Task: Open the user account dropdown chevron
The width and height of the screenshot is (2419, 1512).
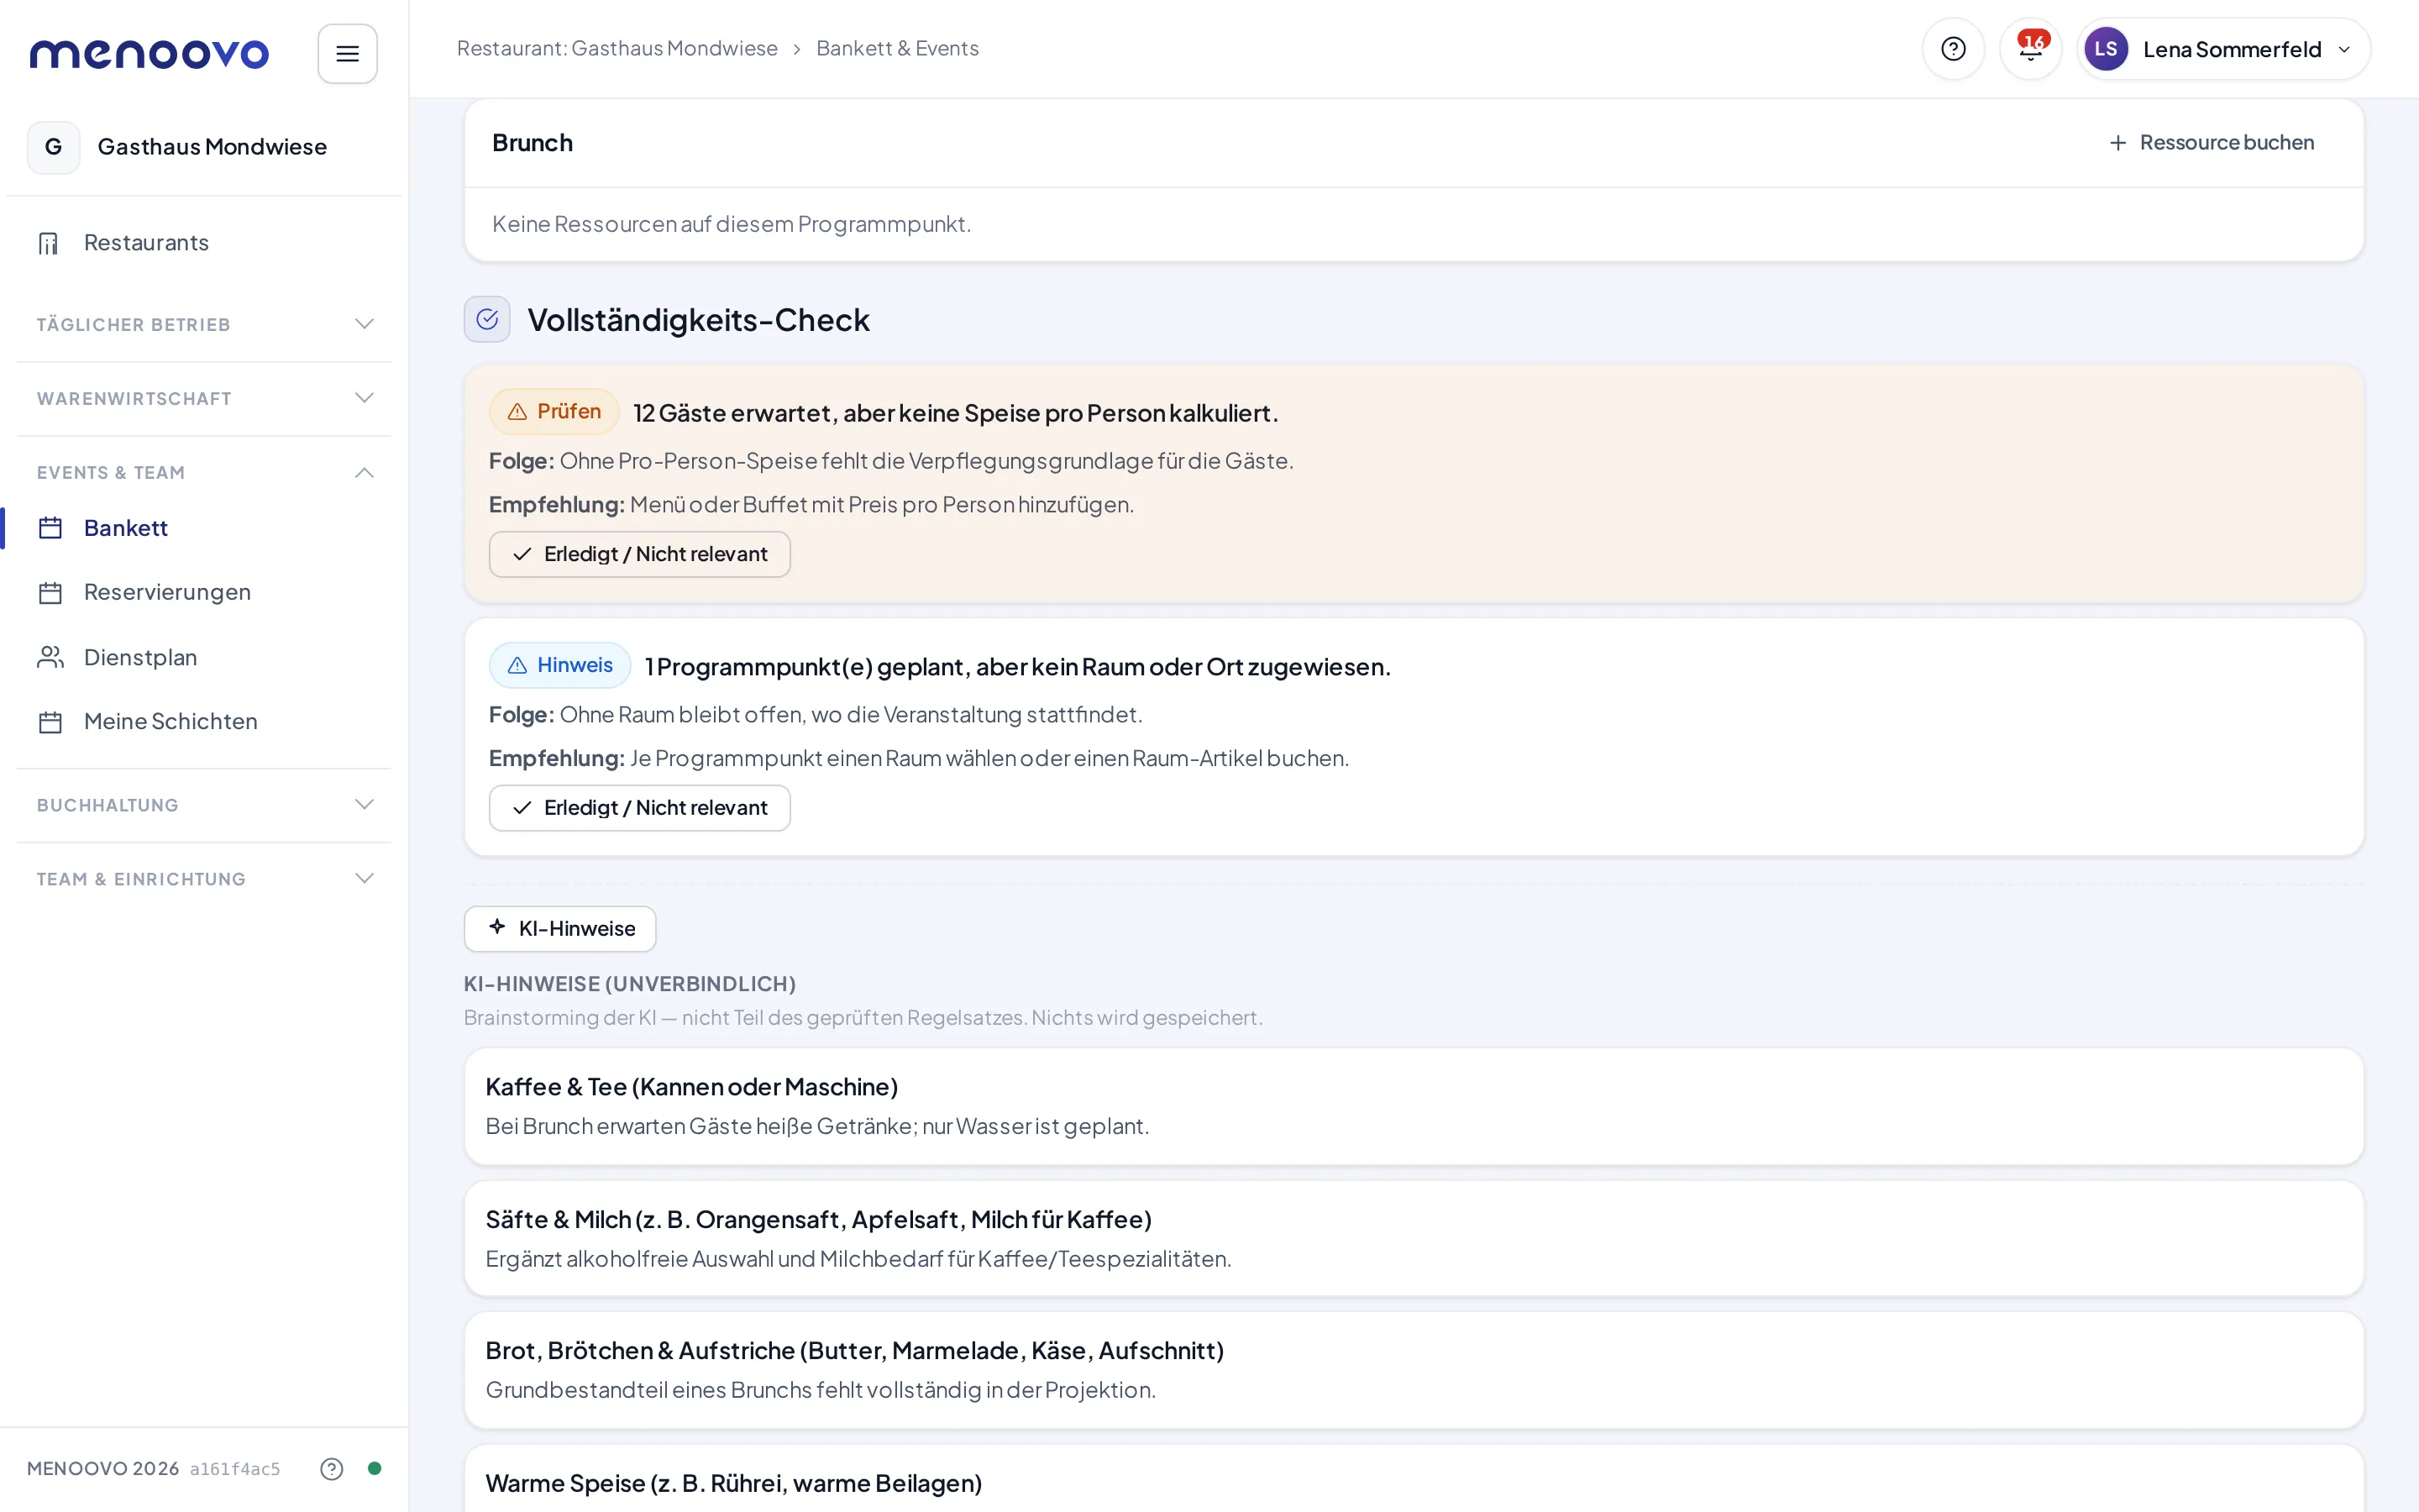Action: point(2344,49)
